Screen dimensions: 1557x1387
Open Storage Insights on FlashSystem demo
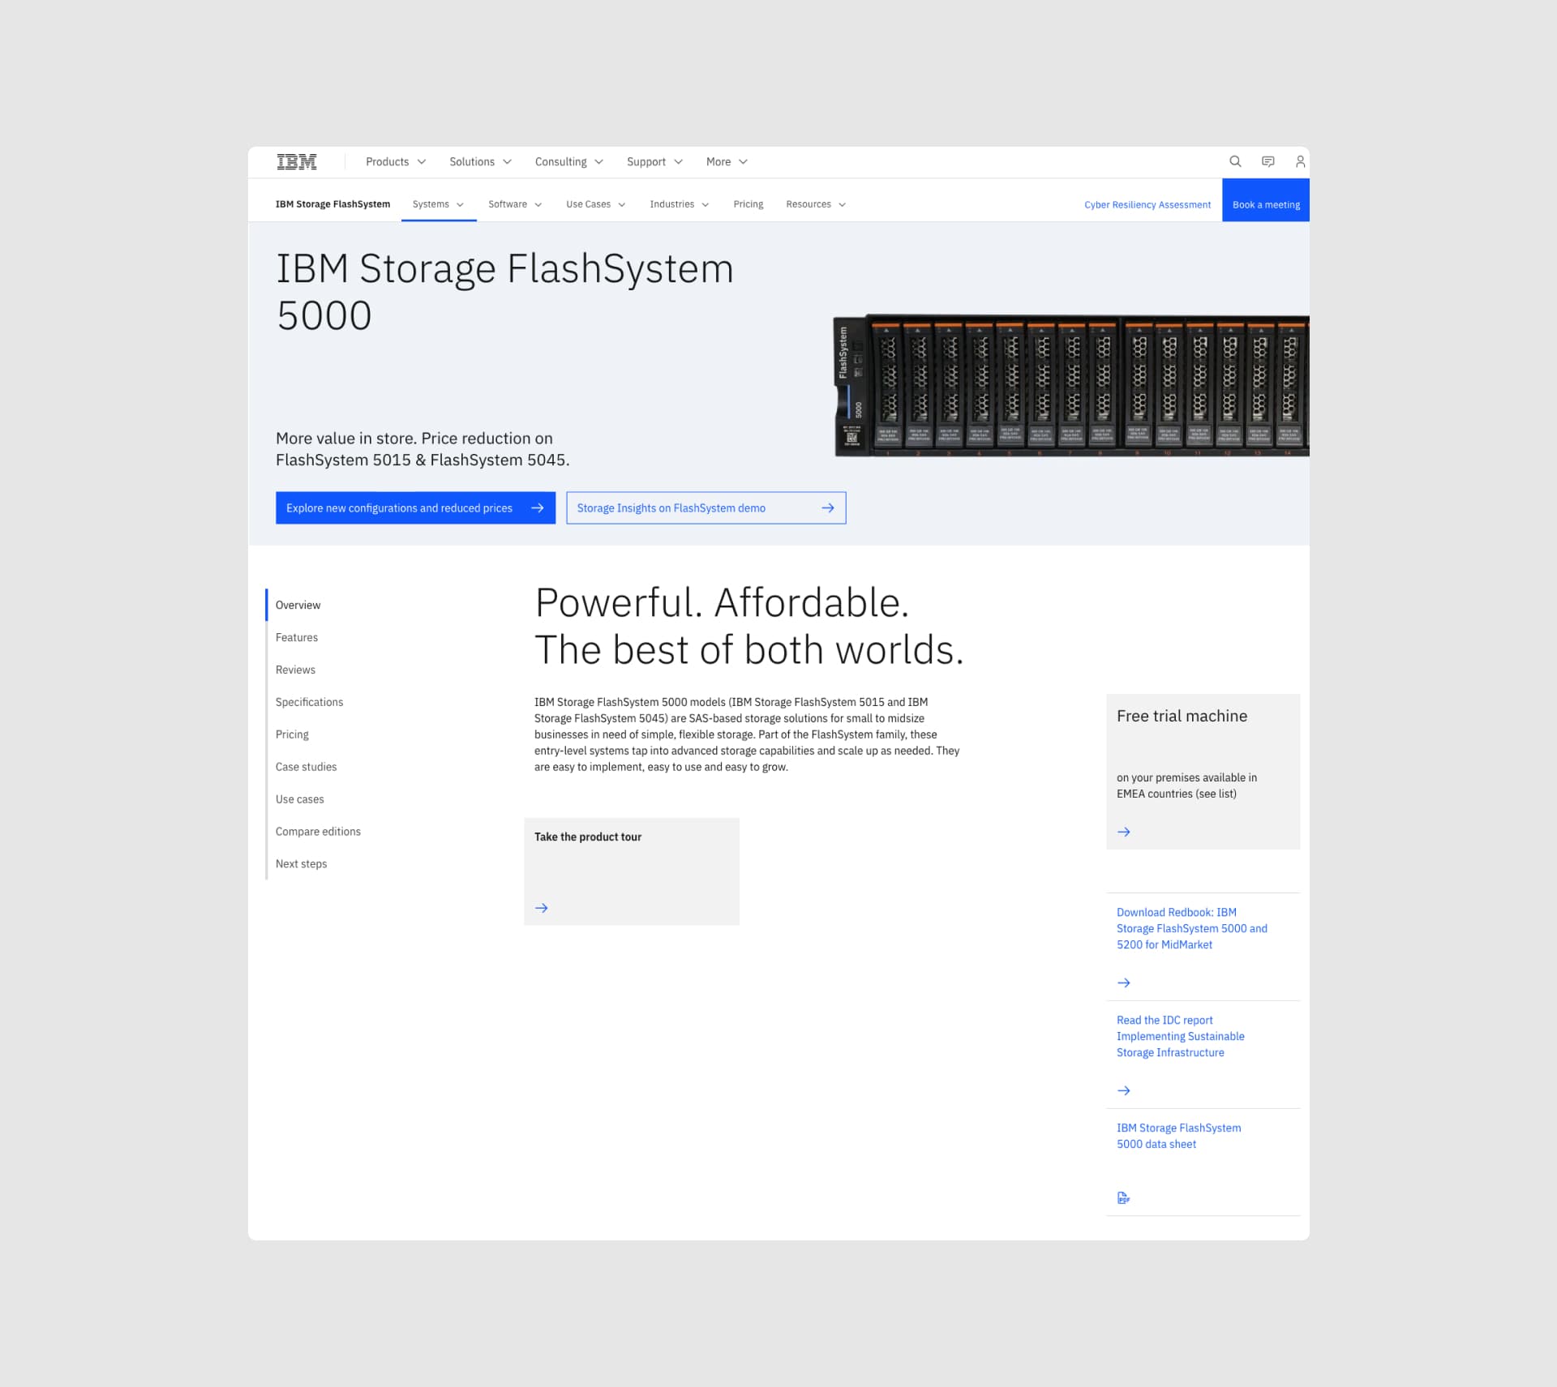click(x=706, y=508)
